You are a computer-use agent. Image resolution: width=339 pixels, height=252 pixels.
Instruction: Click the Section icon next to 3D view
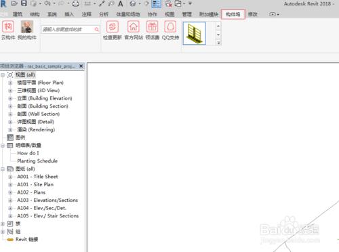146,3
